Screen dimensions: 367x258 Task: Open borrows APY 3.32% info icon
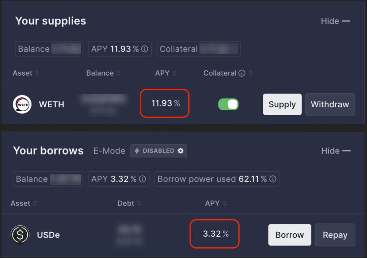point(142,179)
